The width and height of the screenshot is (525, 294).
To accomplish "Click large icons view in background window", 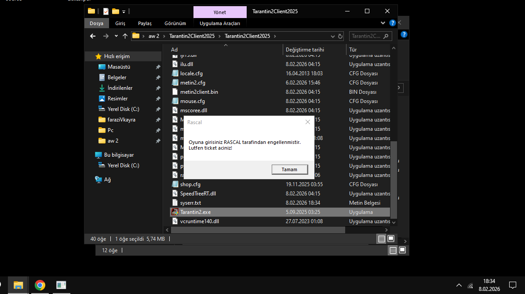I will tap(402, 250).
